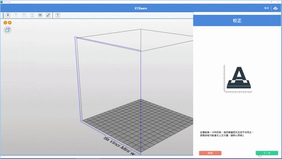Click the orange zoom out minus button
The height and width of the screenshot is (159, 282).
[x=5, y=22]
